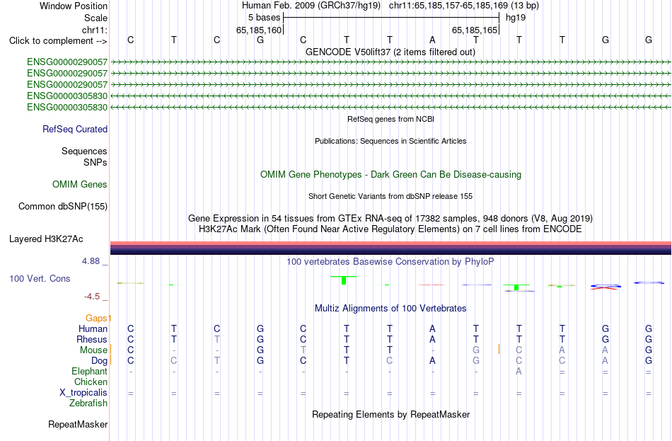Open the RefSeq Curated track label
672x441 pixels.
tap(75, 129)
